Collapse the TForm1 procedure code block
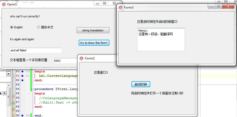 (x=33, y=89)
